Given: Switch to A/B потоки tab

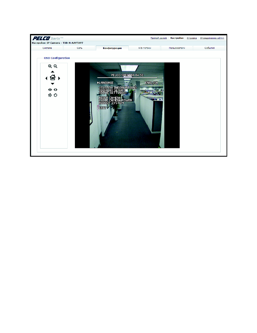Looking at the screenshot, I should pyautogui.click(x=145, y=48).
